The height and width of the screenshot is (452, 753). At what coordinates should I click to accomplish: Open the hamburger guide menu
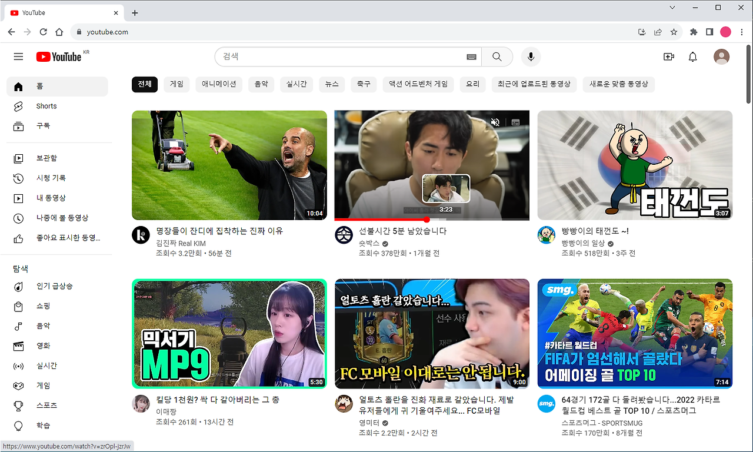(18, 56)
